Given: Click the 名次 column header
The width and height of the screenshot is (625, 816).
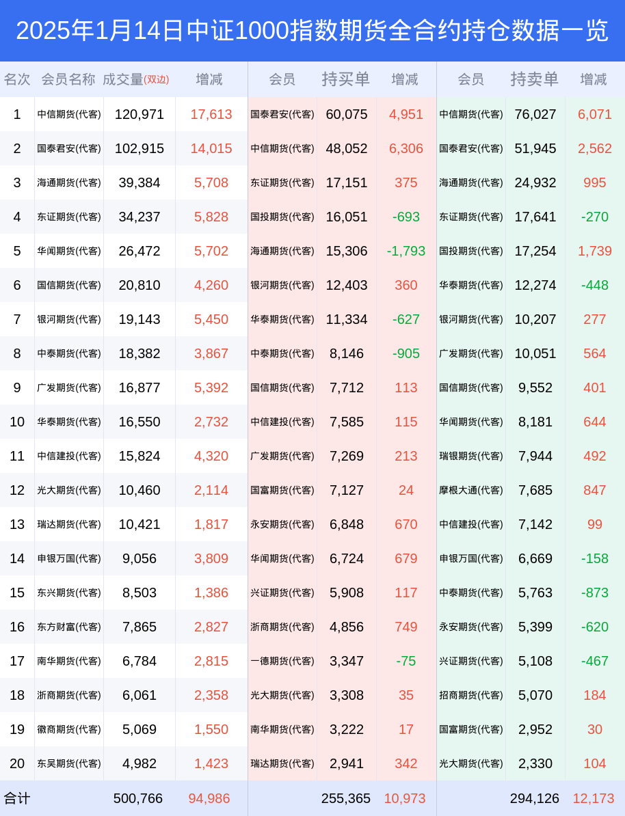Looking at the screenshot, I should (17, 80).
